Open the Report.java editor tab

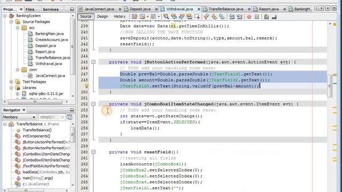coord(269,9)
